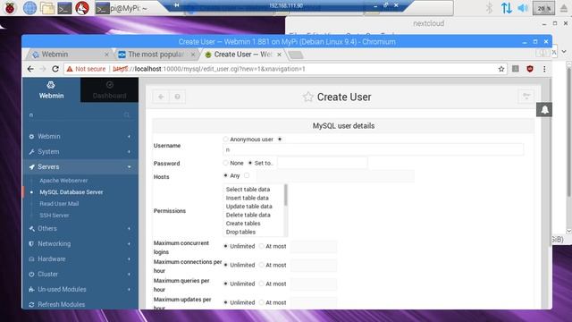
Task: Choose At most for maximum connections per hour
Action: point(261,265)
